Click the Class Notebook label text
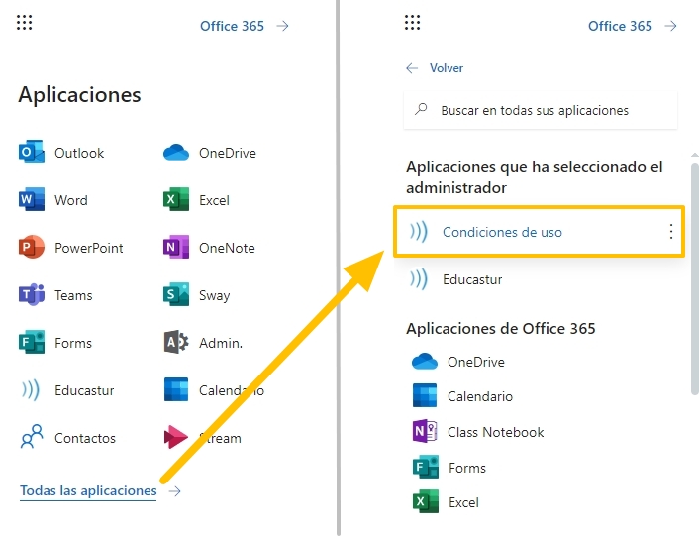This screenshot has width=699, height=536. (495, 432)
